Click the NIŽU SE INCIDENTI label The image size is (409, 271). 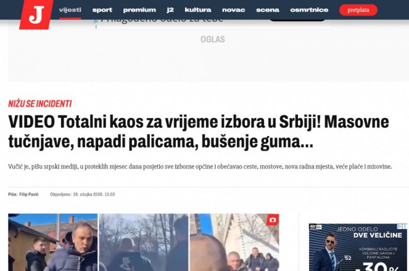[x=40, y=103]
